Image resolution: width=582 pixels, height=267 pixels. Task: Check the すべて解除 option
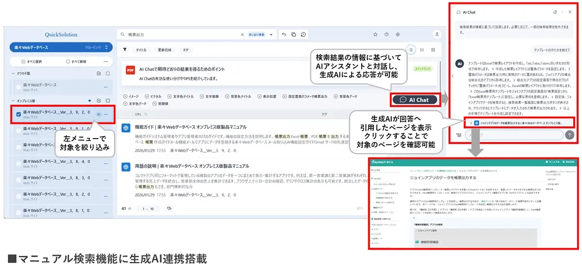click(x=76, y=62)
